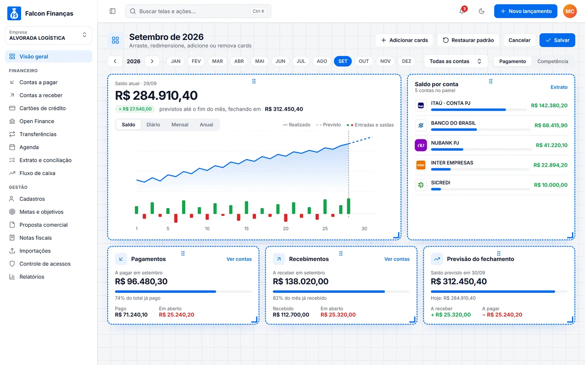Click the Recebimentos 82% progress bar
The height and width of the screenshot is (365, 585).
pyautogui.click(x=341, y=292)
